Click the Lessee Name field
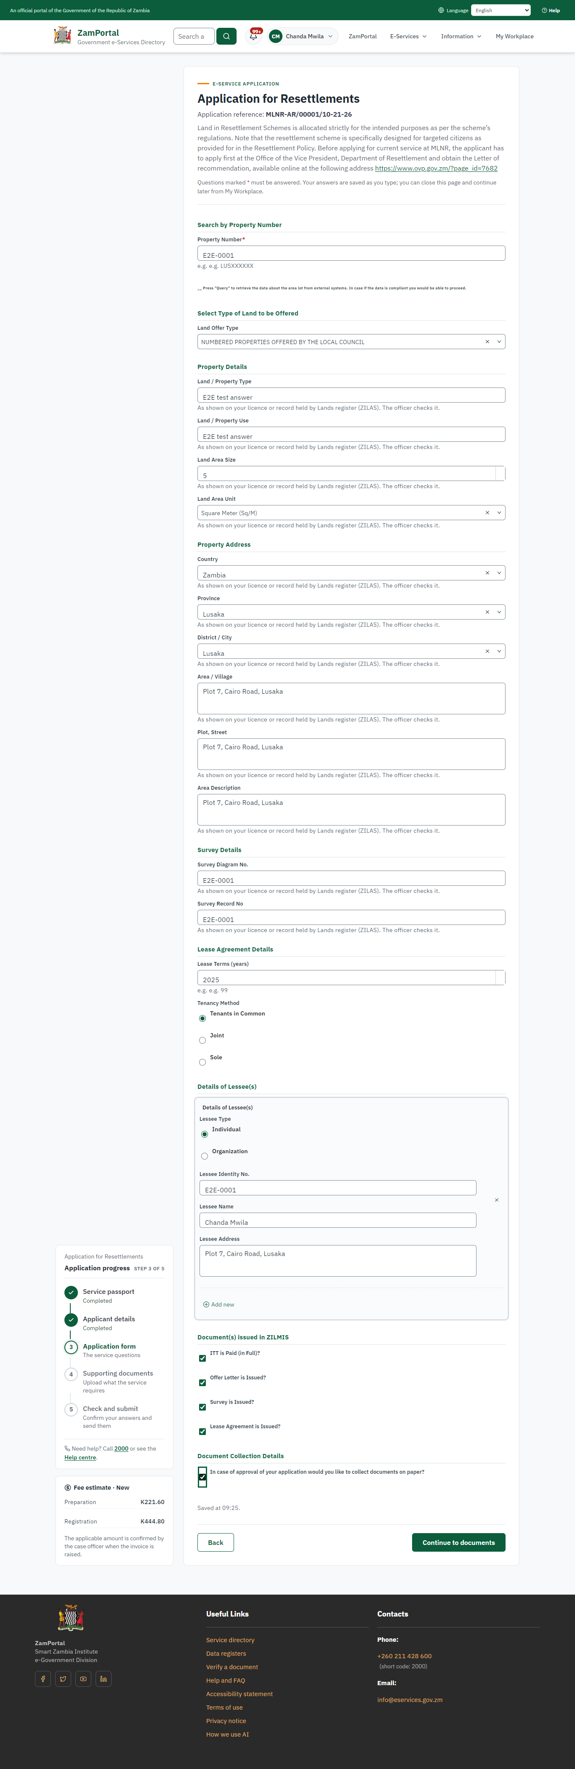 338,1220
